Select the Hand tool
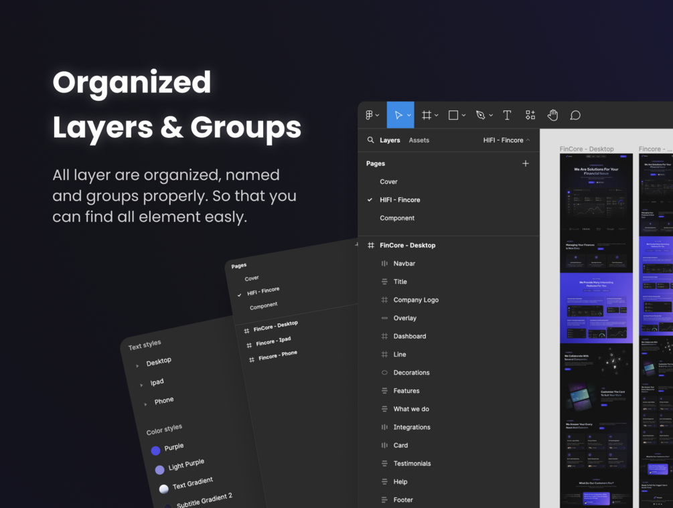The height and width of the screenshot is (508, 673). coord(553,115)
